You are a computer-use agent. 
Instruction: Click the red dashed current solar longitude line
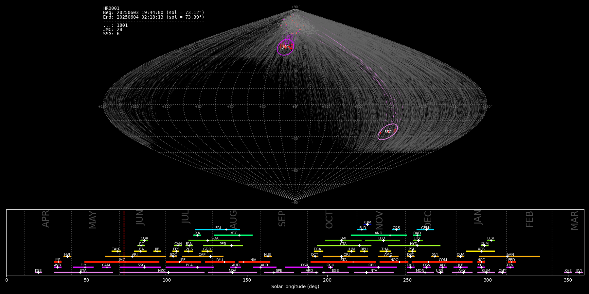[124, 242]
